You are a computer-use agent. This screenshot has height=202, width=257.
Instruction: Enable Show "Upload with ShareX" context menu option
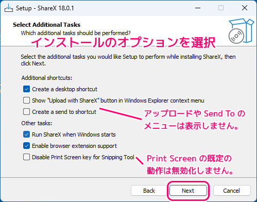click(x=26, y=100)
